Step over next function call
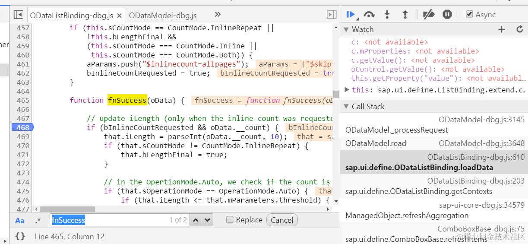This screenshot has height=244, width=528. click(369, 15)
